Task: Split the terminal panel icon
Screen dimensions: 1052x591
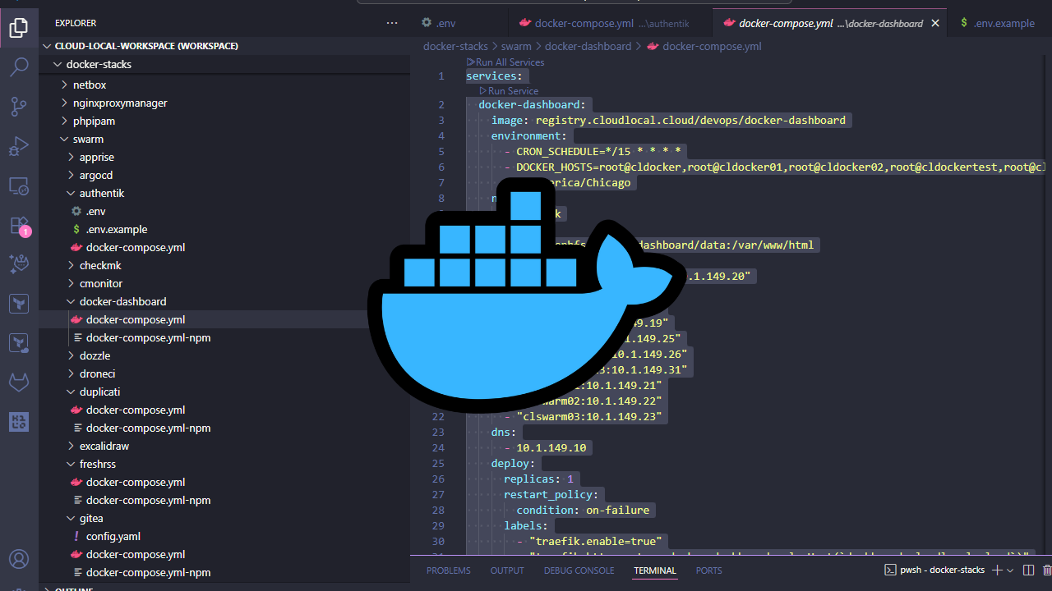Action: 1029,570
